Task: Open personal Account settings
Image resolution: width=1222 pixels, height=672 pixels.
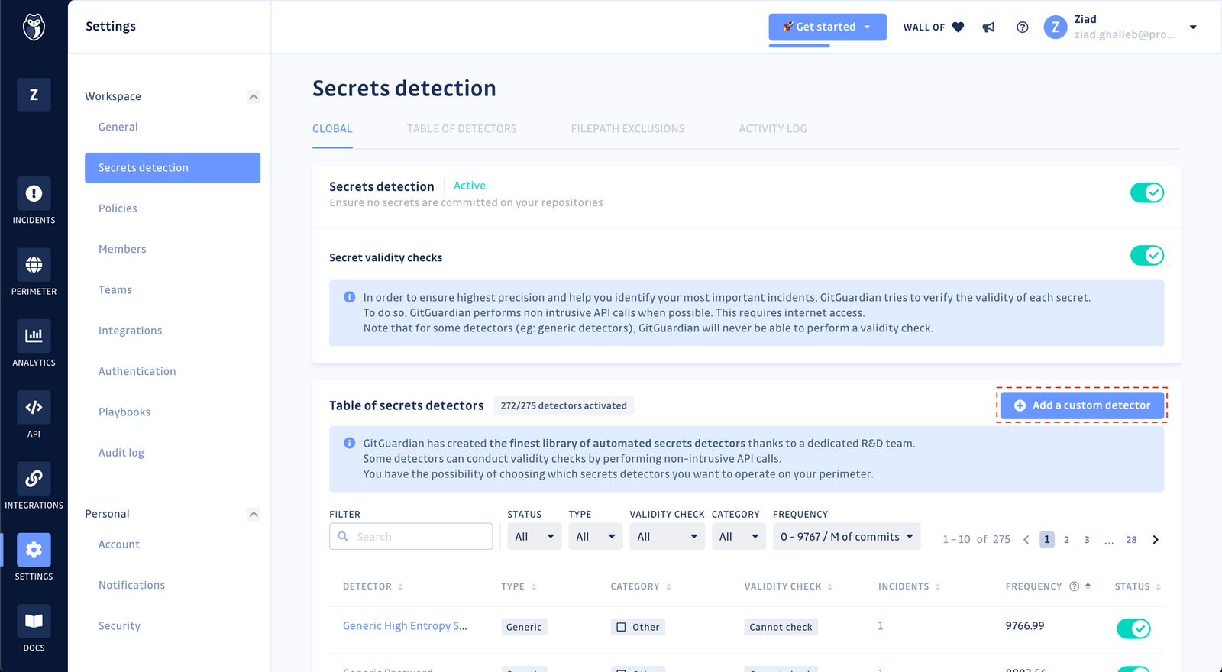Action: tap(119, 544)
